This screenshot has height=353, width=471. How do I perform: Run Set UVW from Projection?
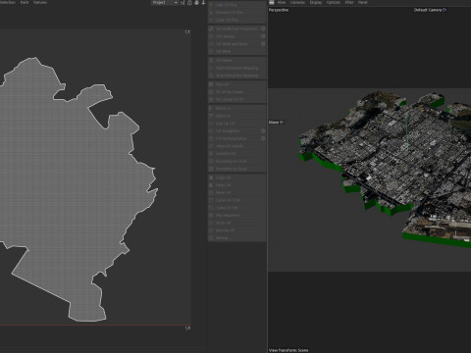point(235,28)
